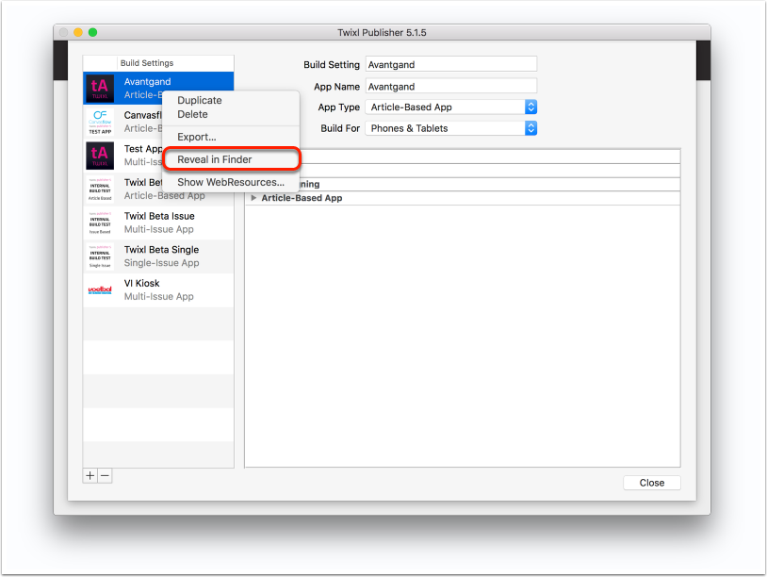
Task: Click the Build Setting name field
Action: (451, 65)
